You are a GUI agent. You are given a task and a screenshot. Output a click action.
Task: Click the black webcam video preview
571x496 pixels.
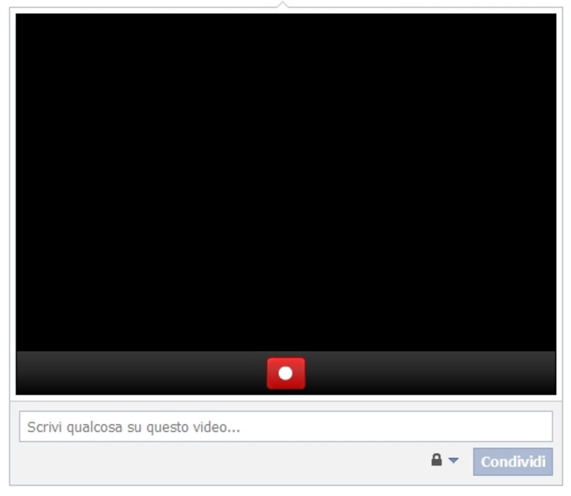click(286, 182)
